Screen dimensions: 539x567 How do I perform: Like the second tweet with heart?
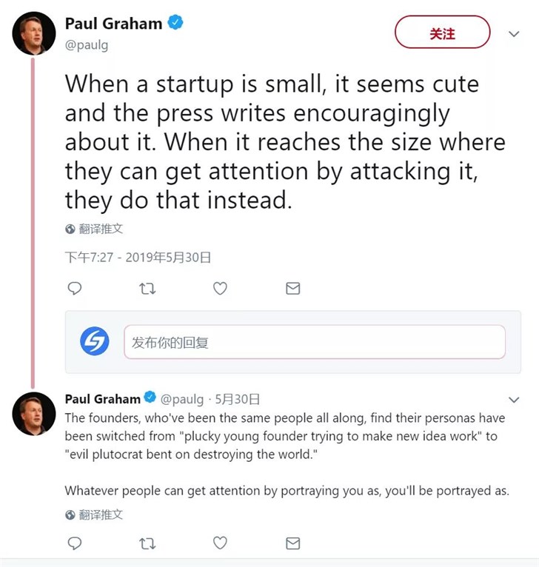(220, 543)
